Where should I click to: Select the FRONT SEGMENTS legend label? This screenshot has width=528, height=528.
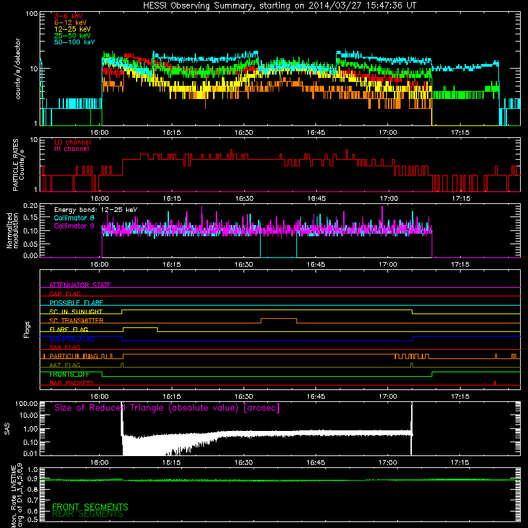[90, 507]
